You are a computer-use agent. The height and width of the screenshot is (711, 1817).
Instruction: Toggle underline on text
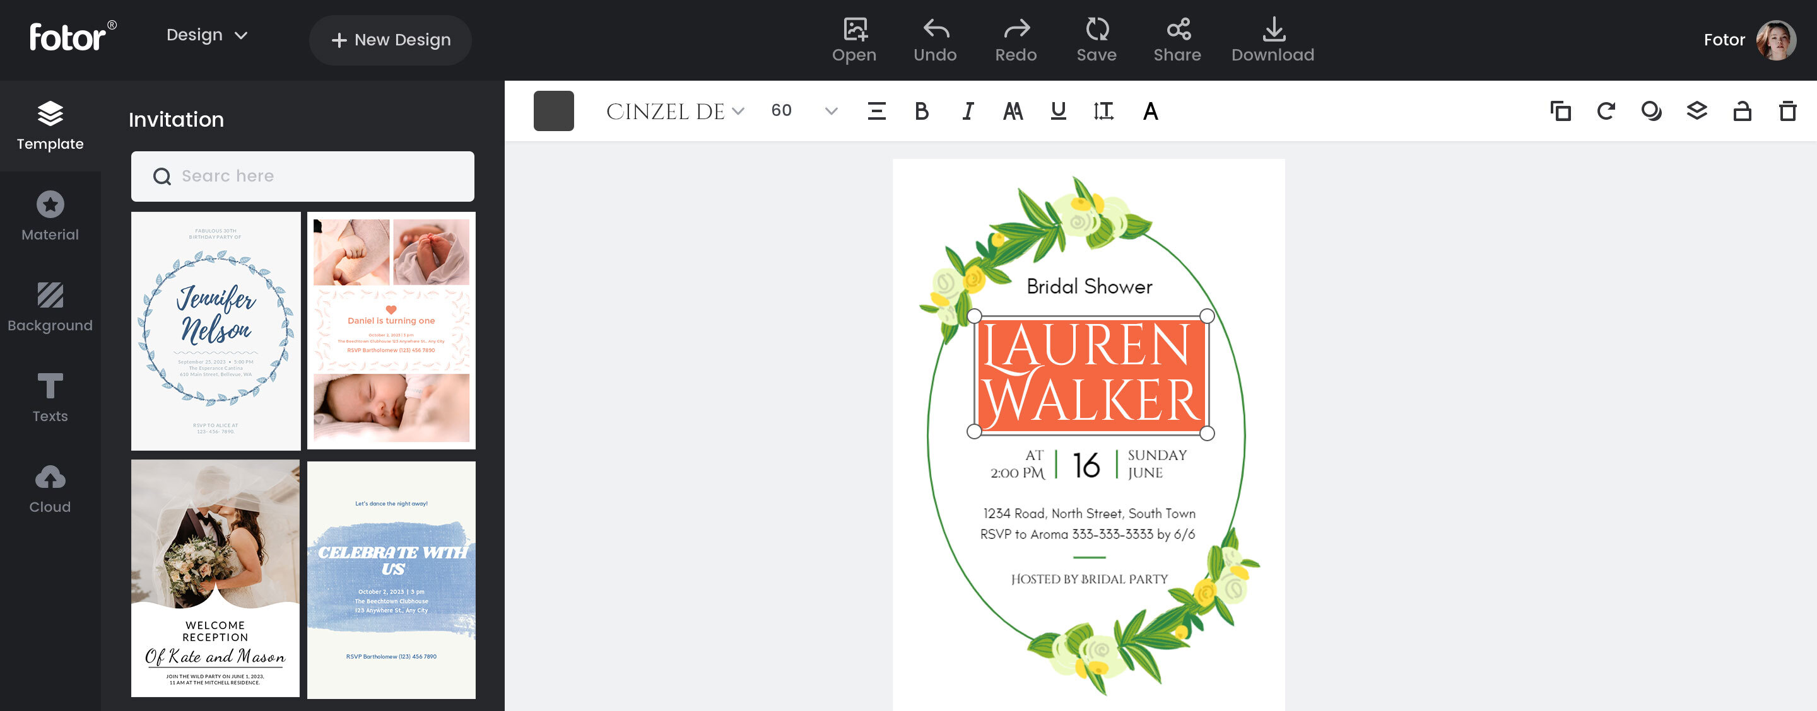coord(1057,112)
